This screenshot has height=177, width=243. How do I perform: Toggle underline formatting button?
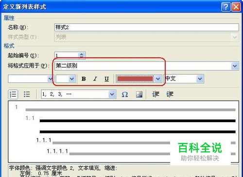click(106, 79)
